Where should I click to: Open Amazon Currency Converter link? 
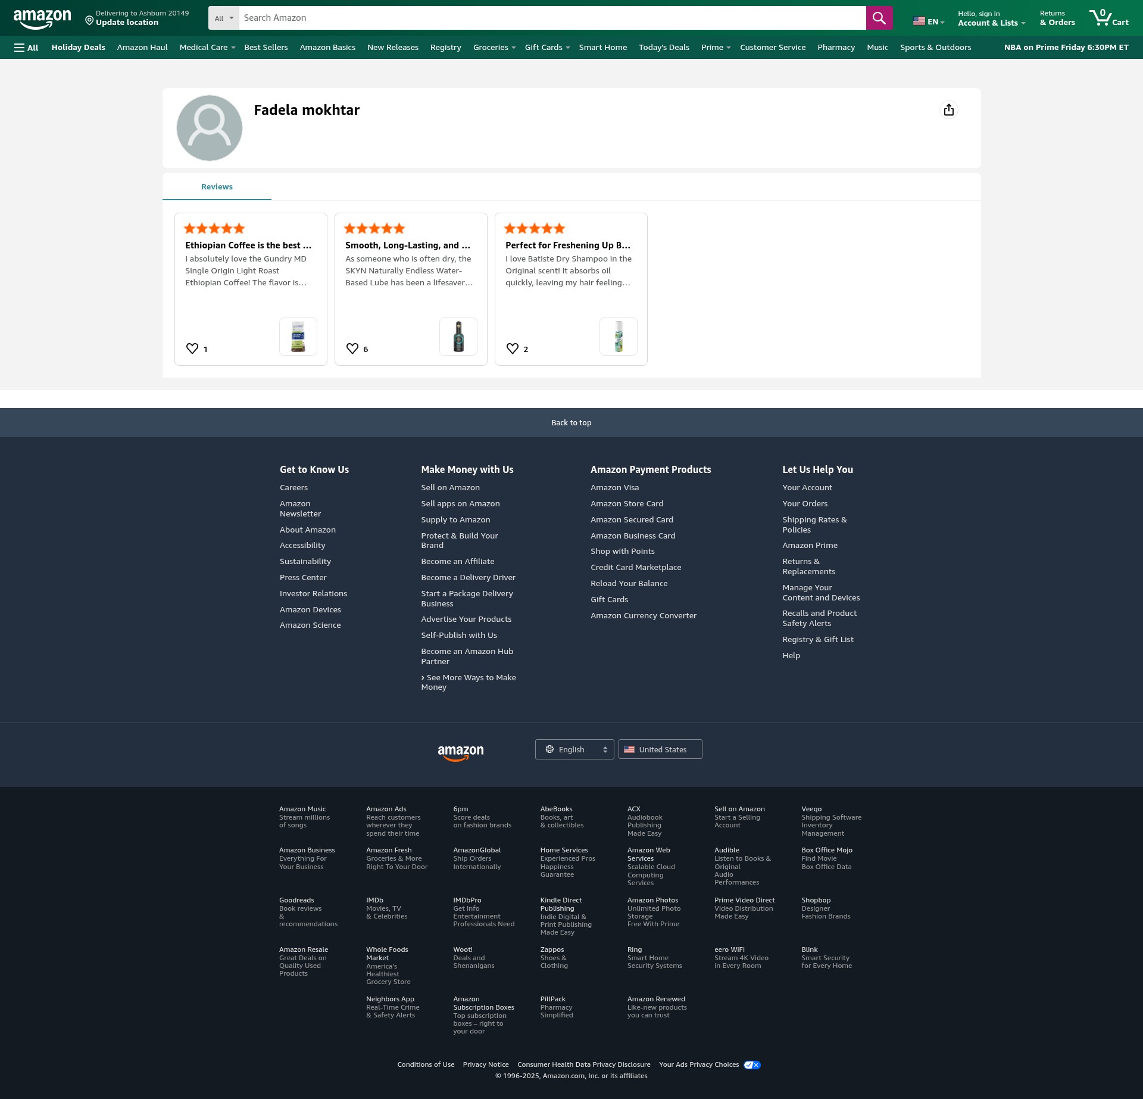tap(643, 616)
